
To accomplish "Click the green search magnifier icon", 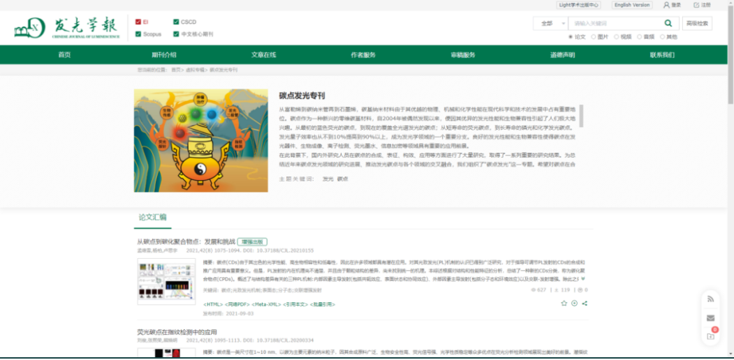I will click(x=668, y=23).
